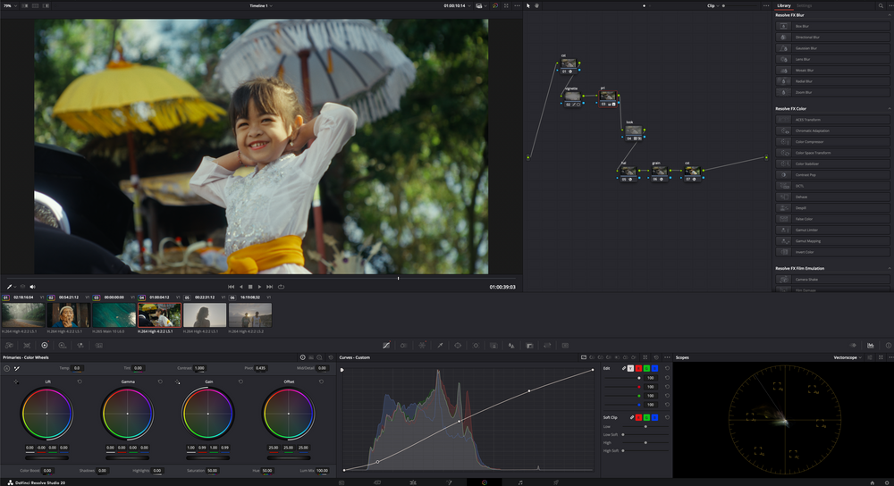Stop viewer playback
Screen dimensions: 894x486
tap(250, 287)
